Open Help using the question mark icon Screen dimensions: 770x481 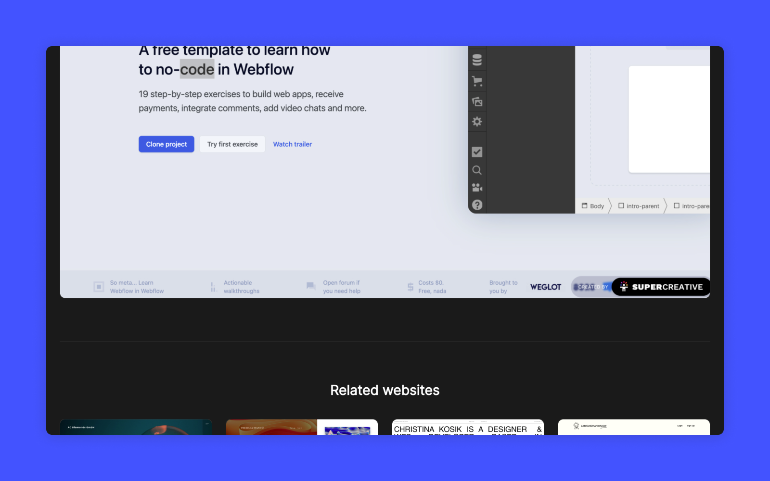click(x=477, y=205)
